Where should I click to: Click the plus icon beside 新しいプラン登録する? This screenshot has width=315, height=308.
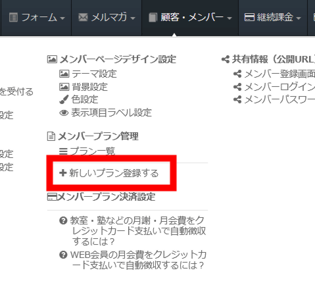click(x=63, y=173)
